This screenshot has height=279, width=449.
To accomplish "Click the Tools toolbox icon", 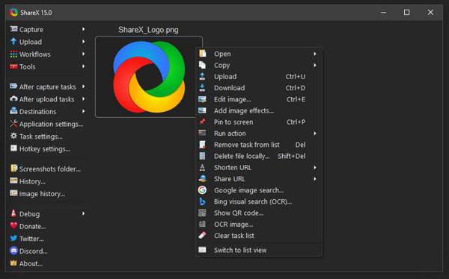I will point(13,66).
